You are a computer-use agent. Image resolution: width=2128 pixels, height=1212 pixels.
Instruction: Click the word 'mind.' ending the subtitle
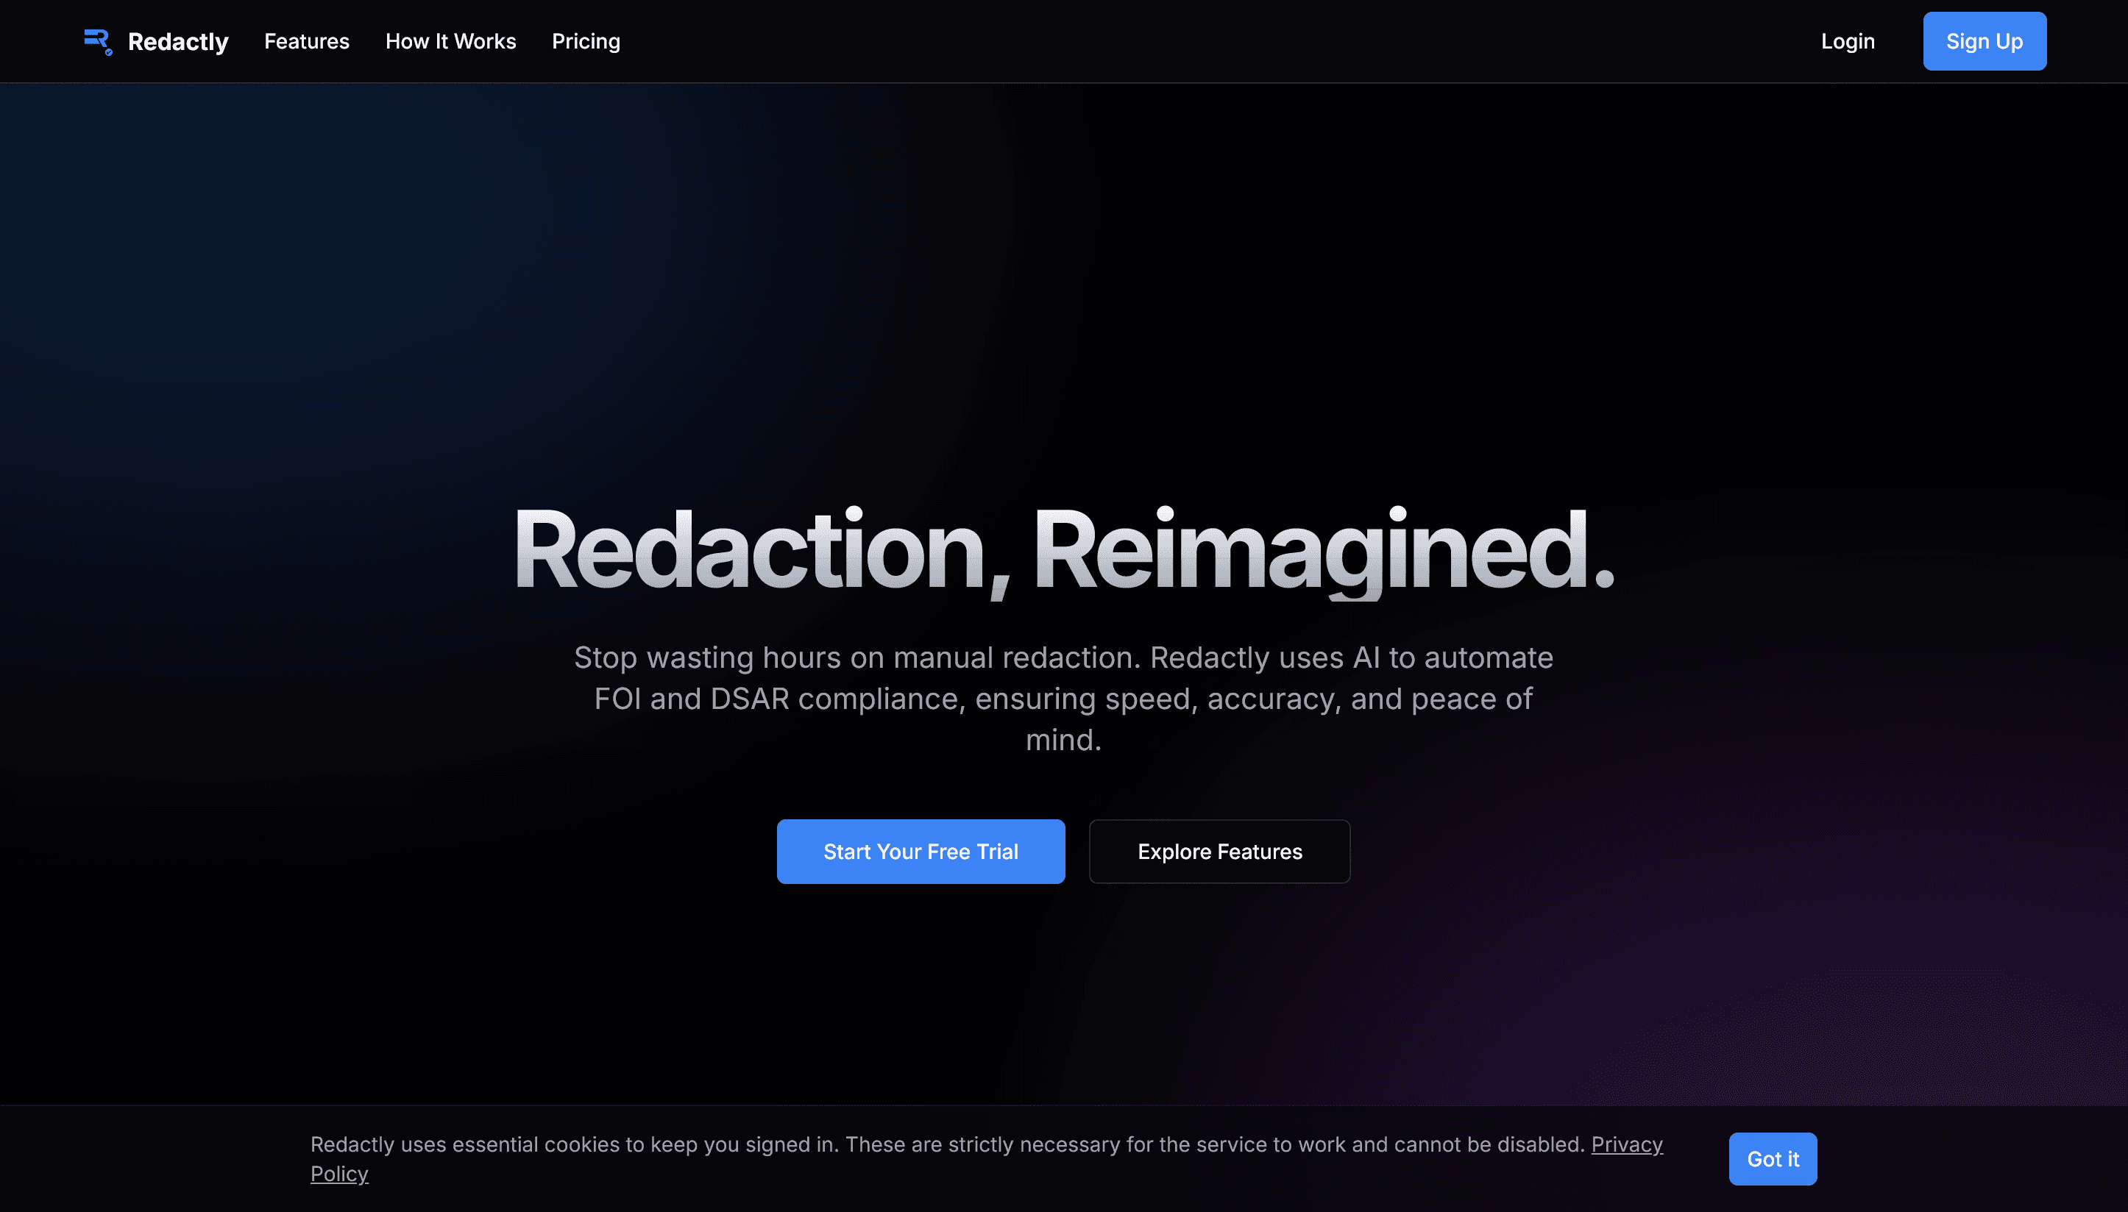pos(1063,740)
